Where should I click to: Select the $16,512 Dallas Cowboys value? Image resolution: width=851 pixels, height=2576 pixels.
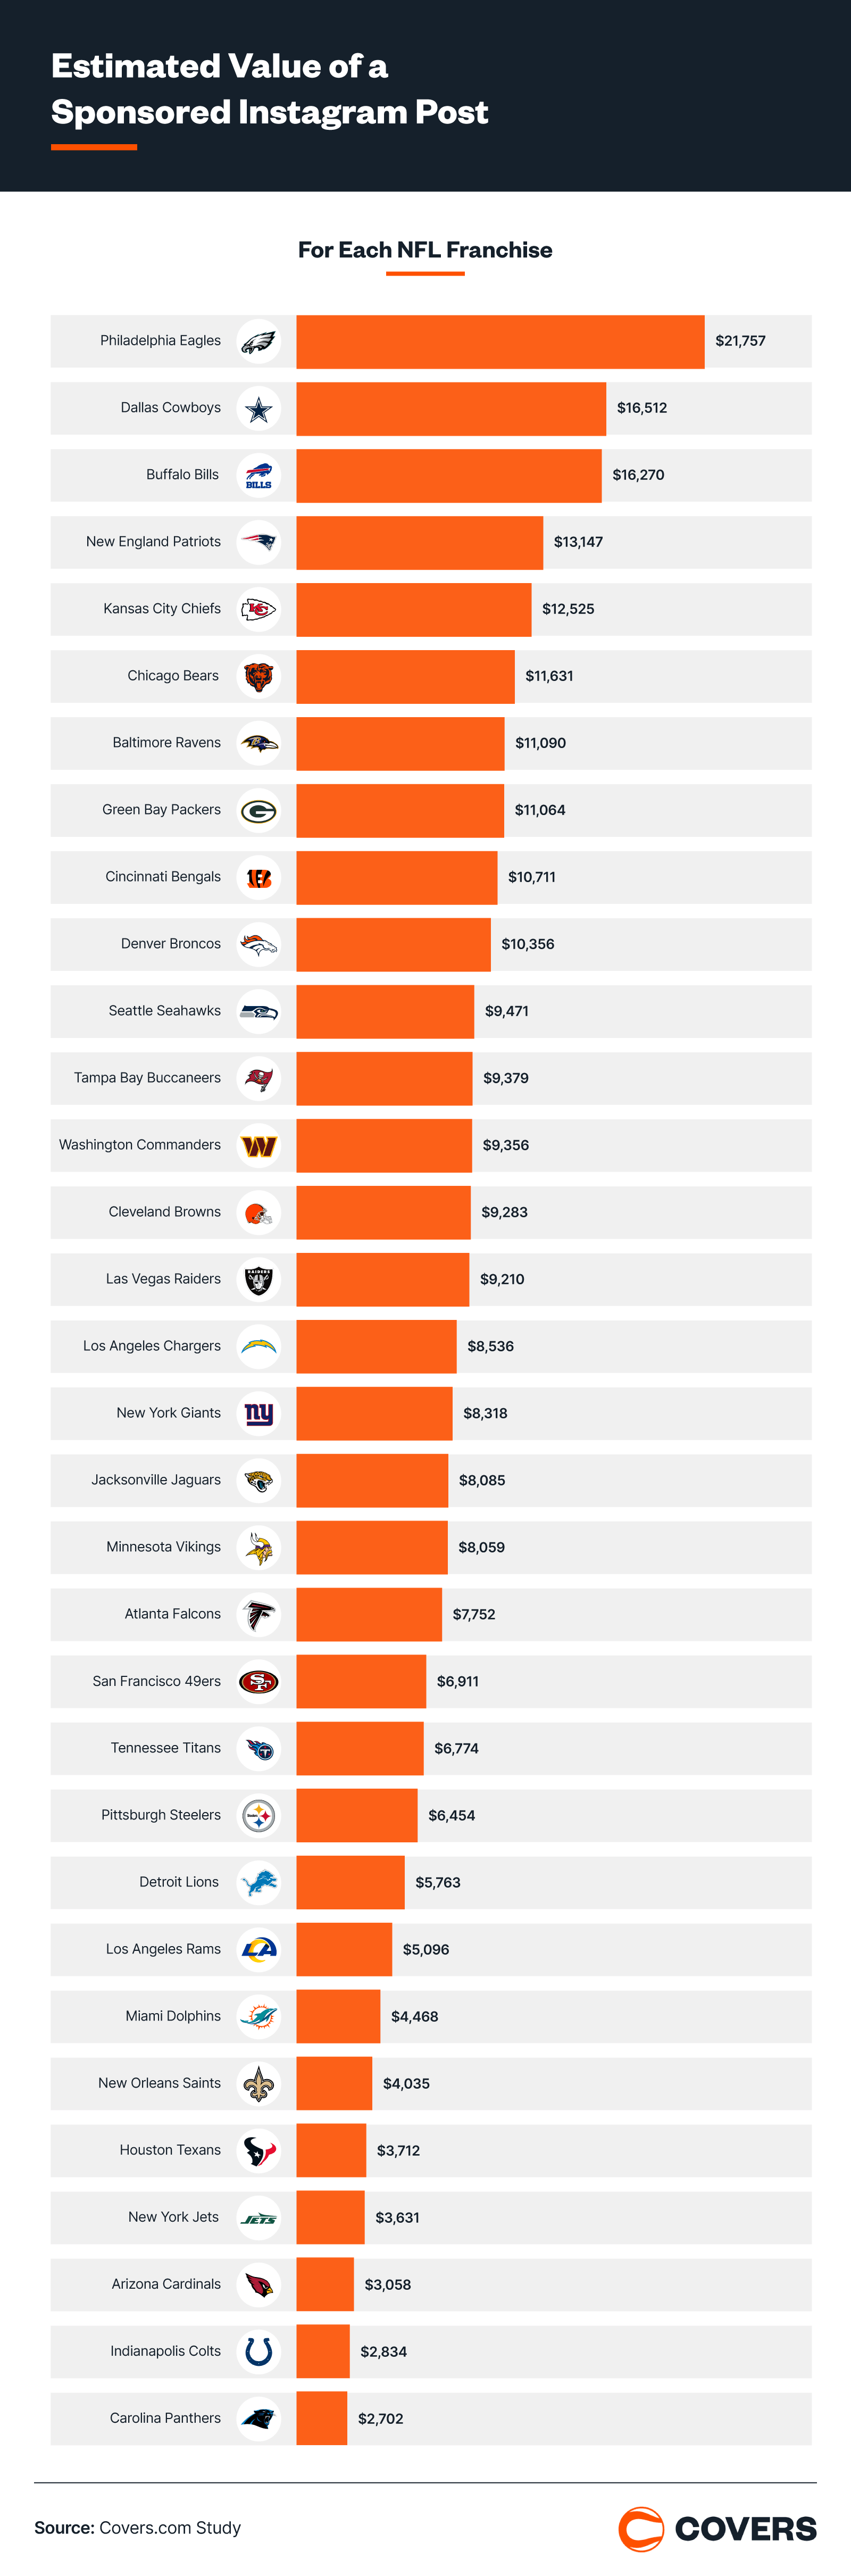pos(641,408)
